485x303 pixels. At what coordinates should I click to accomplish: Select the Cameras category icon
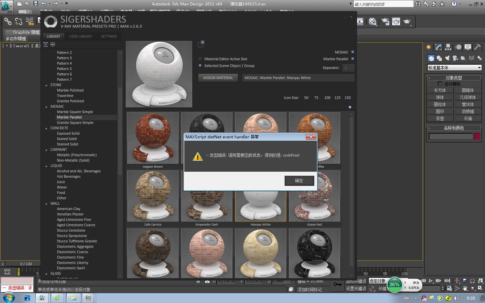(x=455, y=58)
